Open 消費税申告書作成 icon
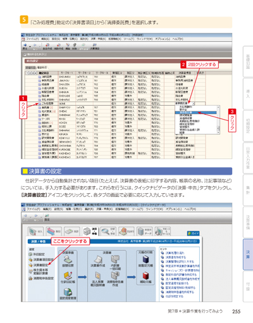 pos(115,279)
